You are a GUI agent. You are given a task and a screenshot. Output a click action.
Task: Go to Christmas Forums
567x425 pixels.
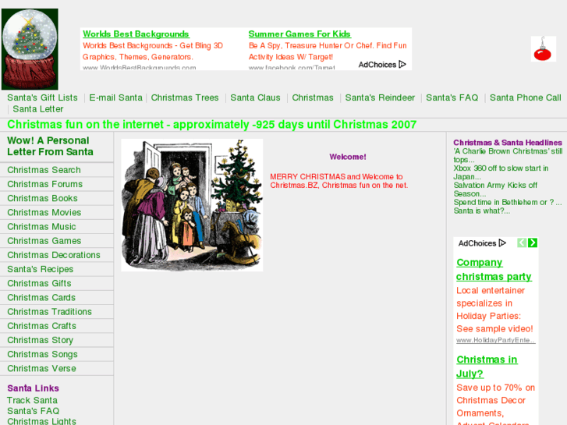point(44,184)
